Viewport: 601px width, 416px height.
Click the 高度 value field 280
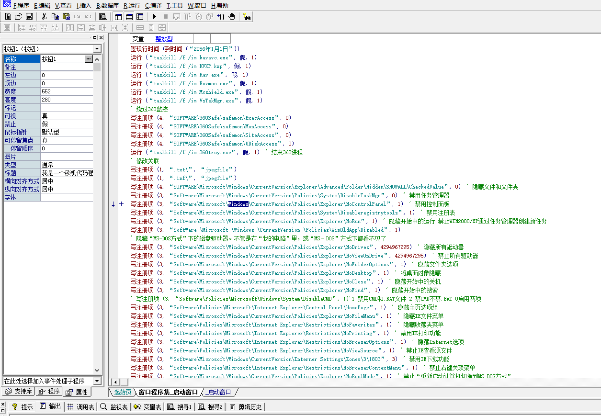click(67, 100)
